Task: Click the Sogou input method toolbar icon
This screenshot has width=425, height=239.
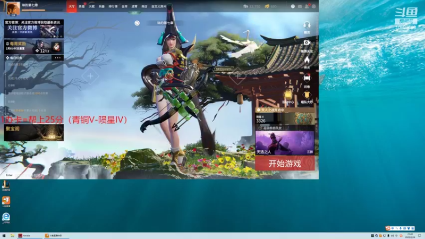Action: 388,228
